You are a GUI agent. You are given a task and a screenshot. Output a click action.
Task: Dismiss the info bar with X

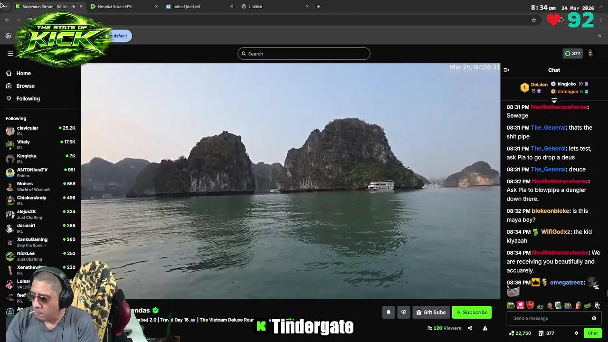tap(599, 36)
